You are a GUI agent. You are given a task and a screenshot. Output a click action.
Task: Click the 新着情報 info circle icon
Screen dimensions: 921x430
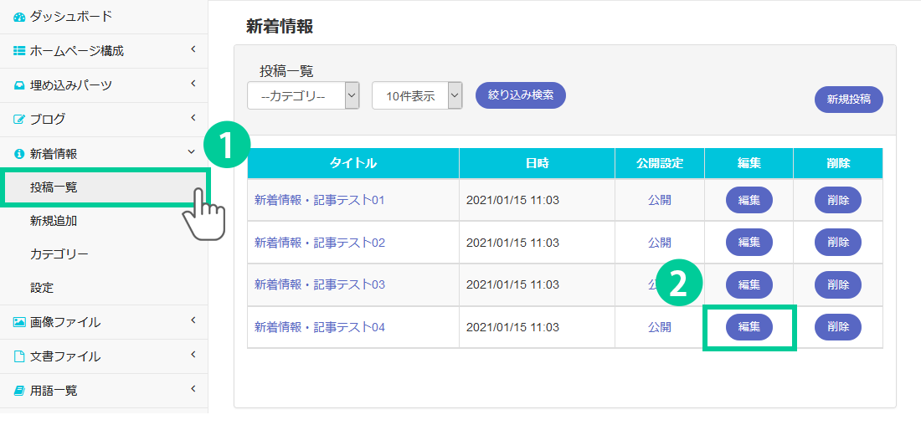pos(19,154)
